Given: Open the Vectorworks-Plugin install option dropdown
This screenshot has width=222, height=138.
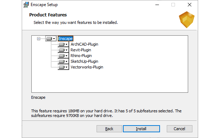Looking at the screenshot, I should click(x=63, y=67).
